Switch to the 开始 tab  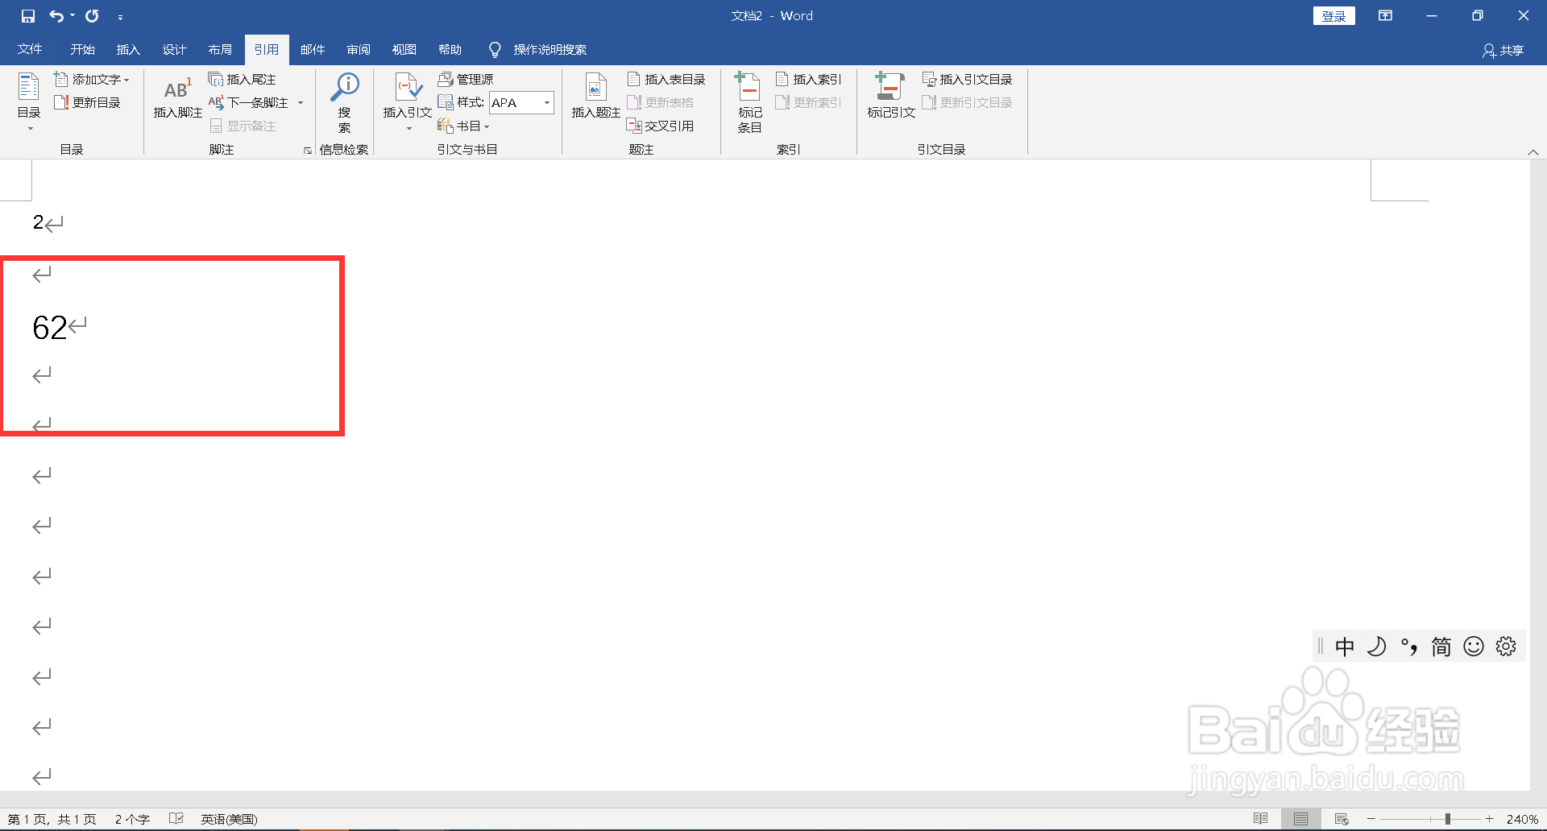[x=82, y=50]
